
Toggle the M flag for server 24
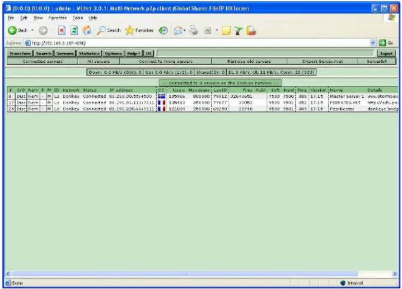click(49, 109)
